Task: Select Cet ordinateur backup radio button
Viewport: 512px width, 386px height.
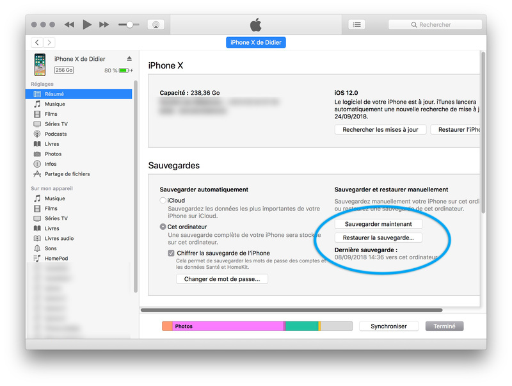Action: coord(163,227)
